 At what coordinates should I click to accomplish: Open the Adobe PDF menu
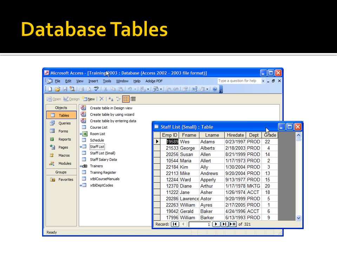tap(154, 81)
